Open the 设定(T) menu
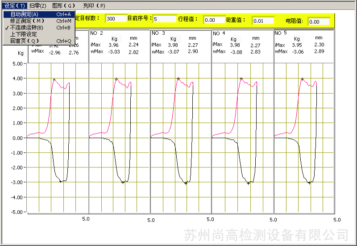This screenshot has height=246, width=357. [x=15, y=6]
